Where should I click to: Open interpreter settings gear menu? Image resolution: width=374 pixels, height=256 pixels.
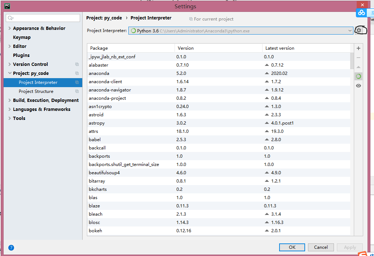pos(358,30)
